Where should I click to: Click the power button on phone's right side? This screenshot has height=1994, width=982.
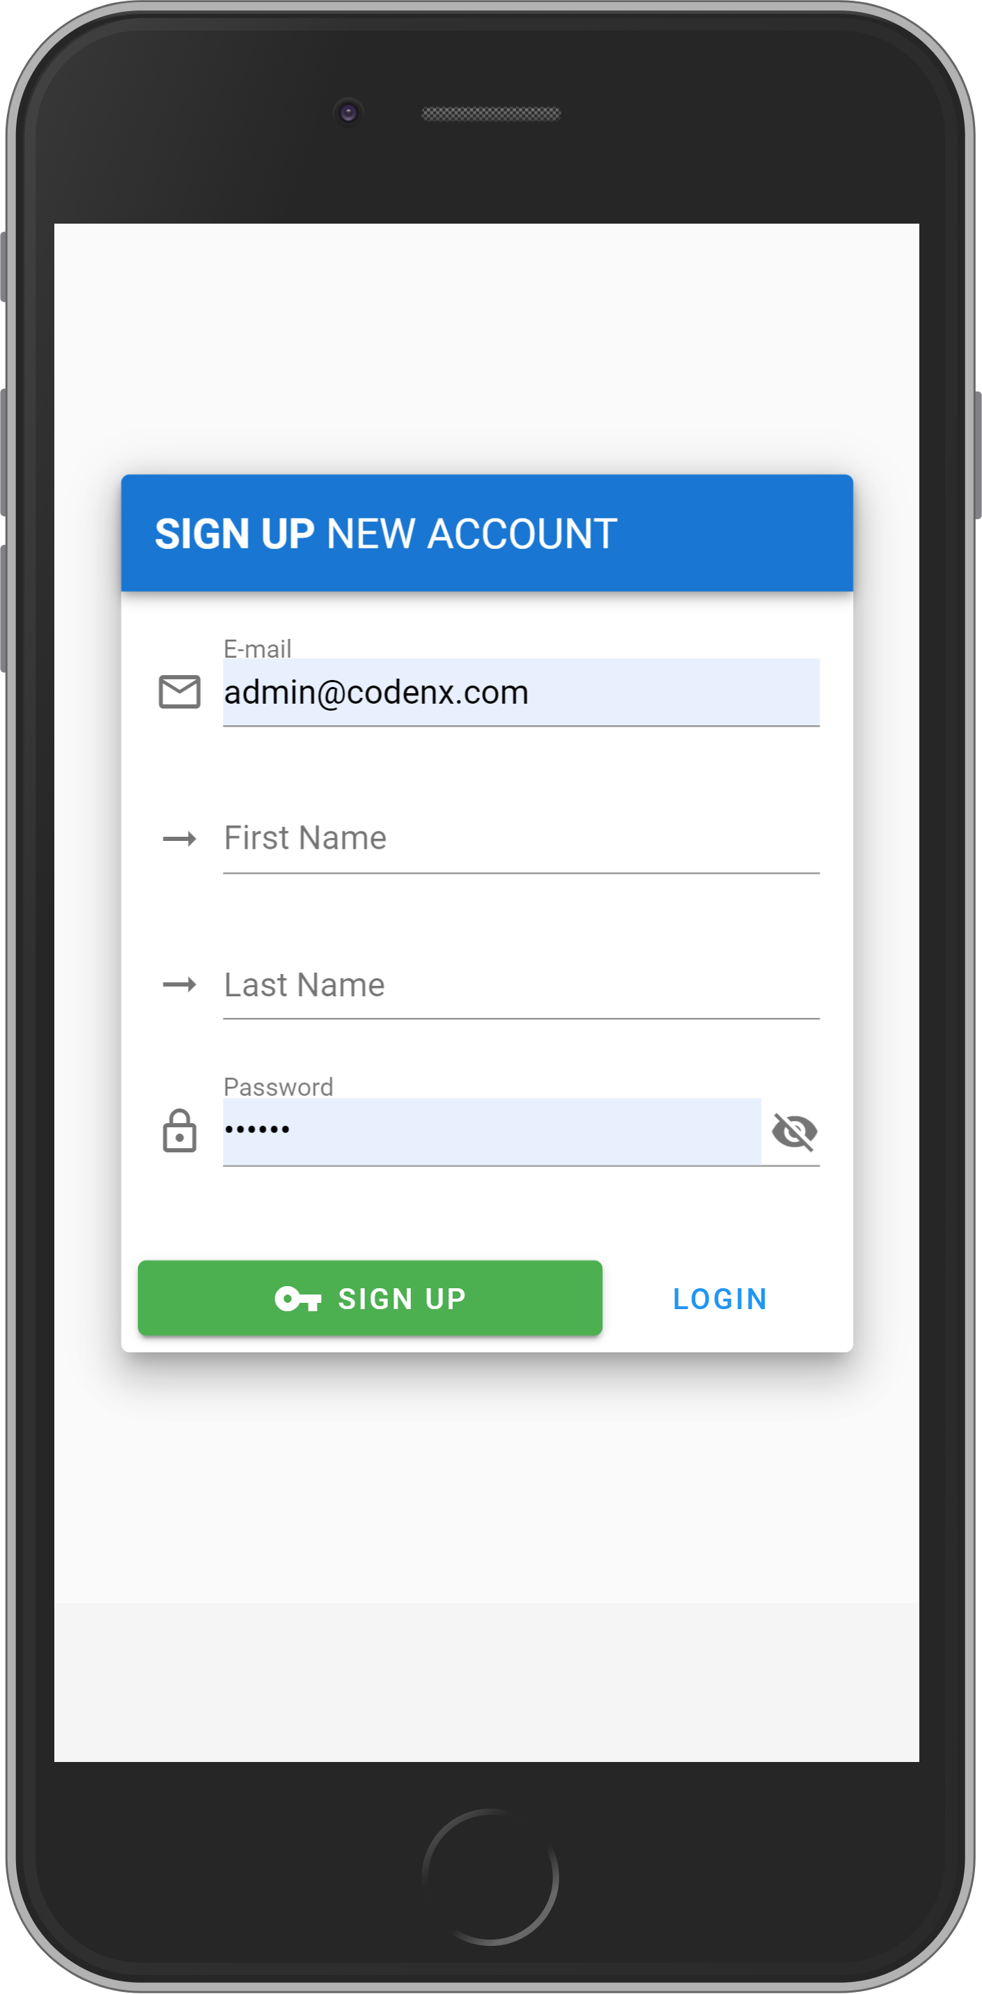pyautogui.click(x=977, y=455)
